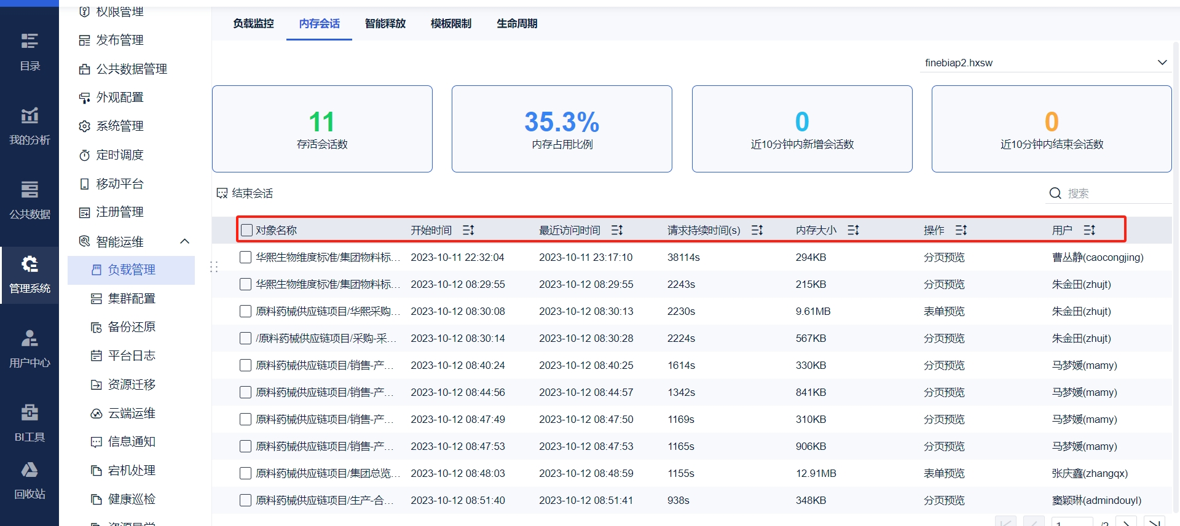Click the 近10分钟内新增会话数 card
The image size is (1180, 526).
click(802, 129)
